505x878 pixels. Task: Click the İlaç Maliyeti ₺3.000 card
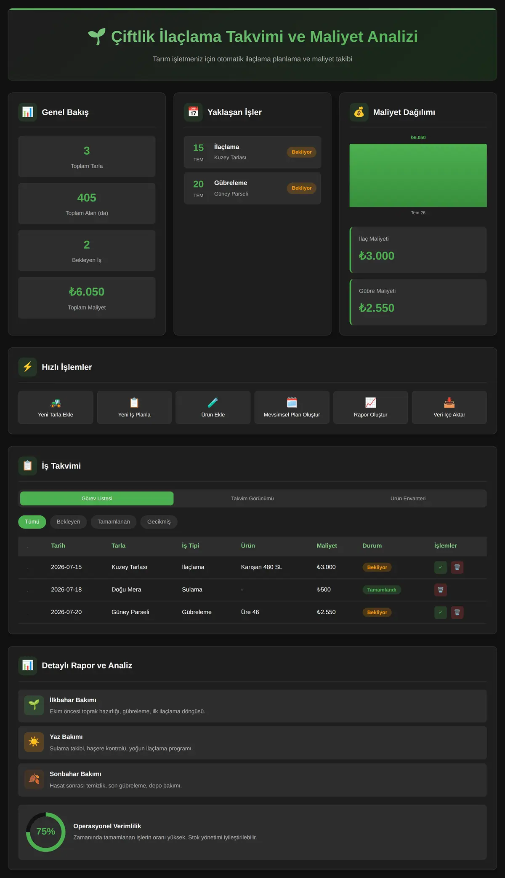(418, 250)
